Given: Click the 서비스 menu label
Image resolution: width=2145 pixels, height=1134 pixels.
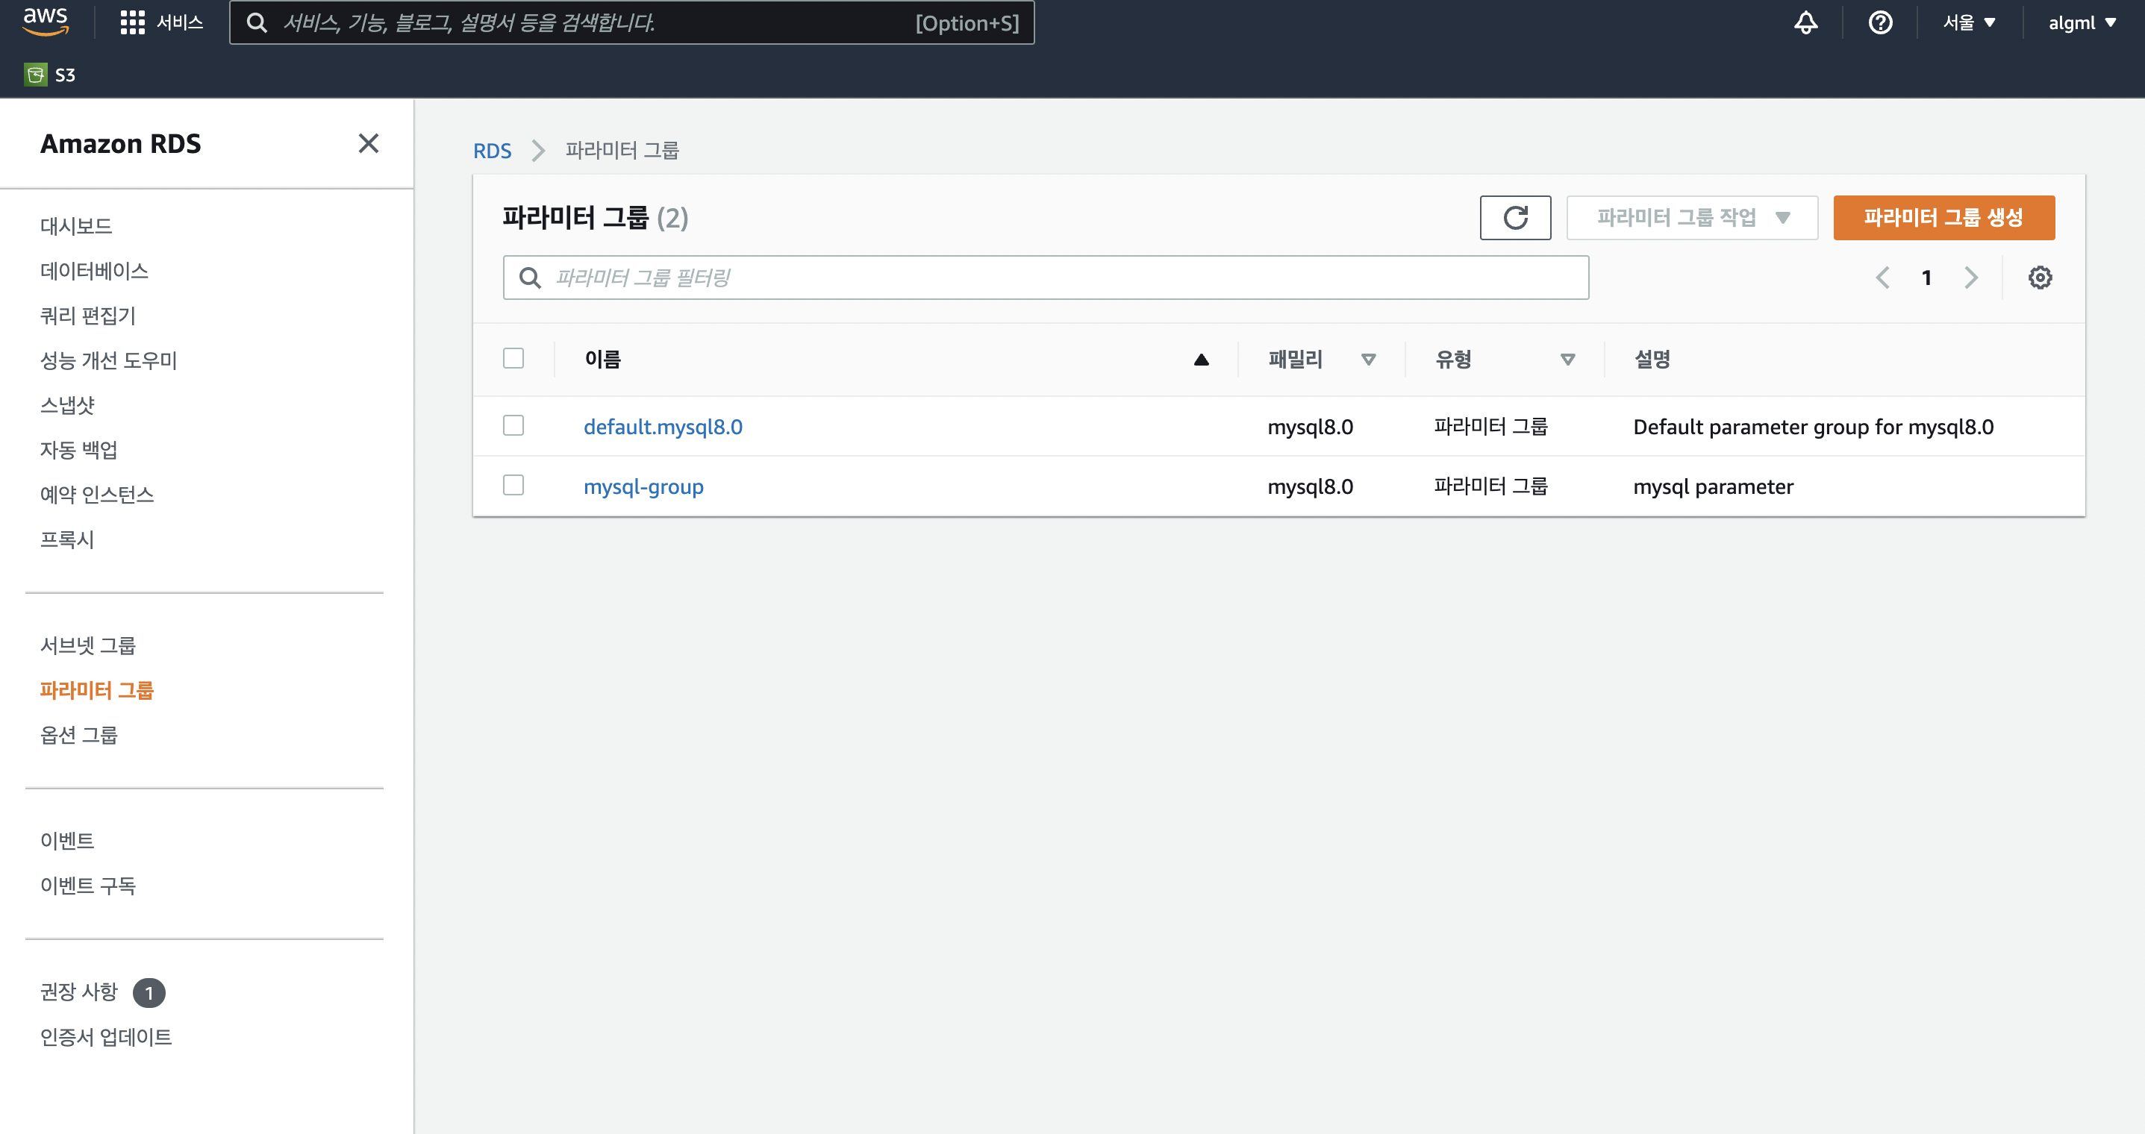Looking at the screenshot, I should coord(180,22).
